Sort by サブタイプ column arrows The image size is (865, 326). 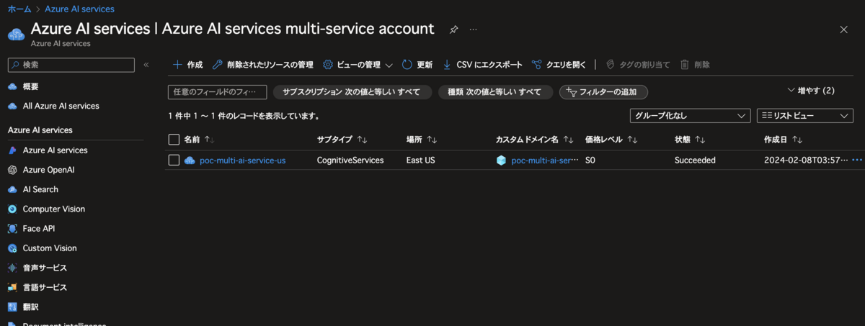coord(362,140)
